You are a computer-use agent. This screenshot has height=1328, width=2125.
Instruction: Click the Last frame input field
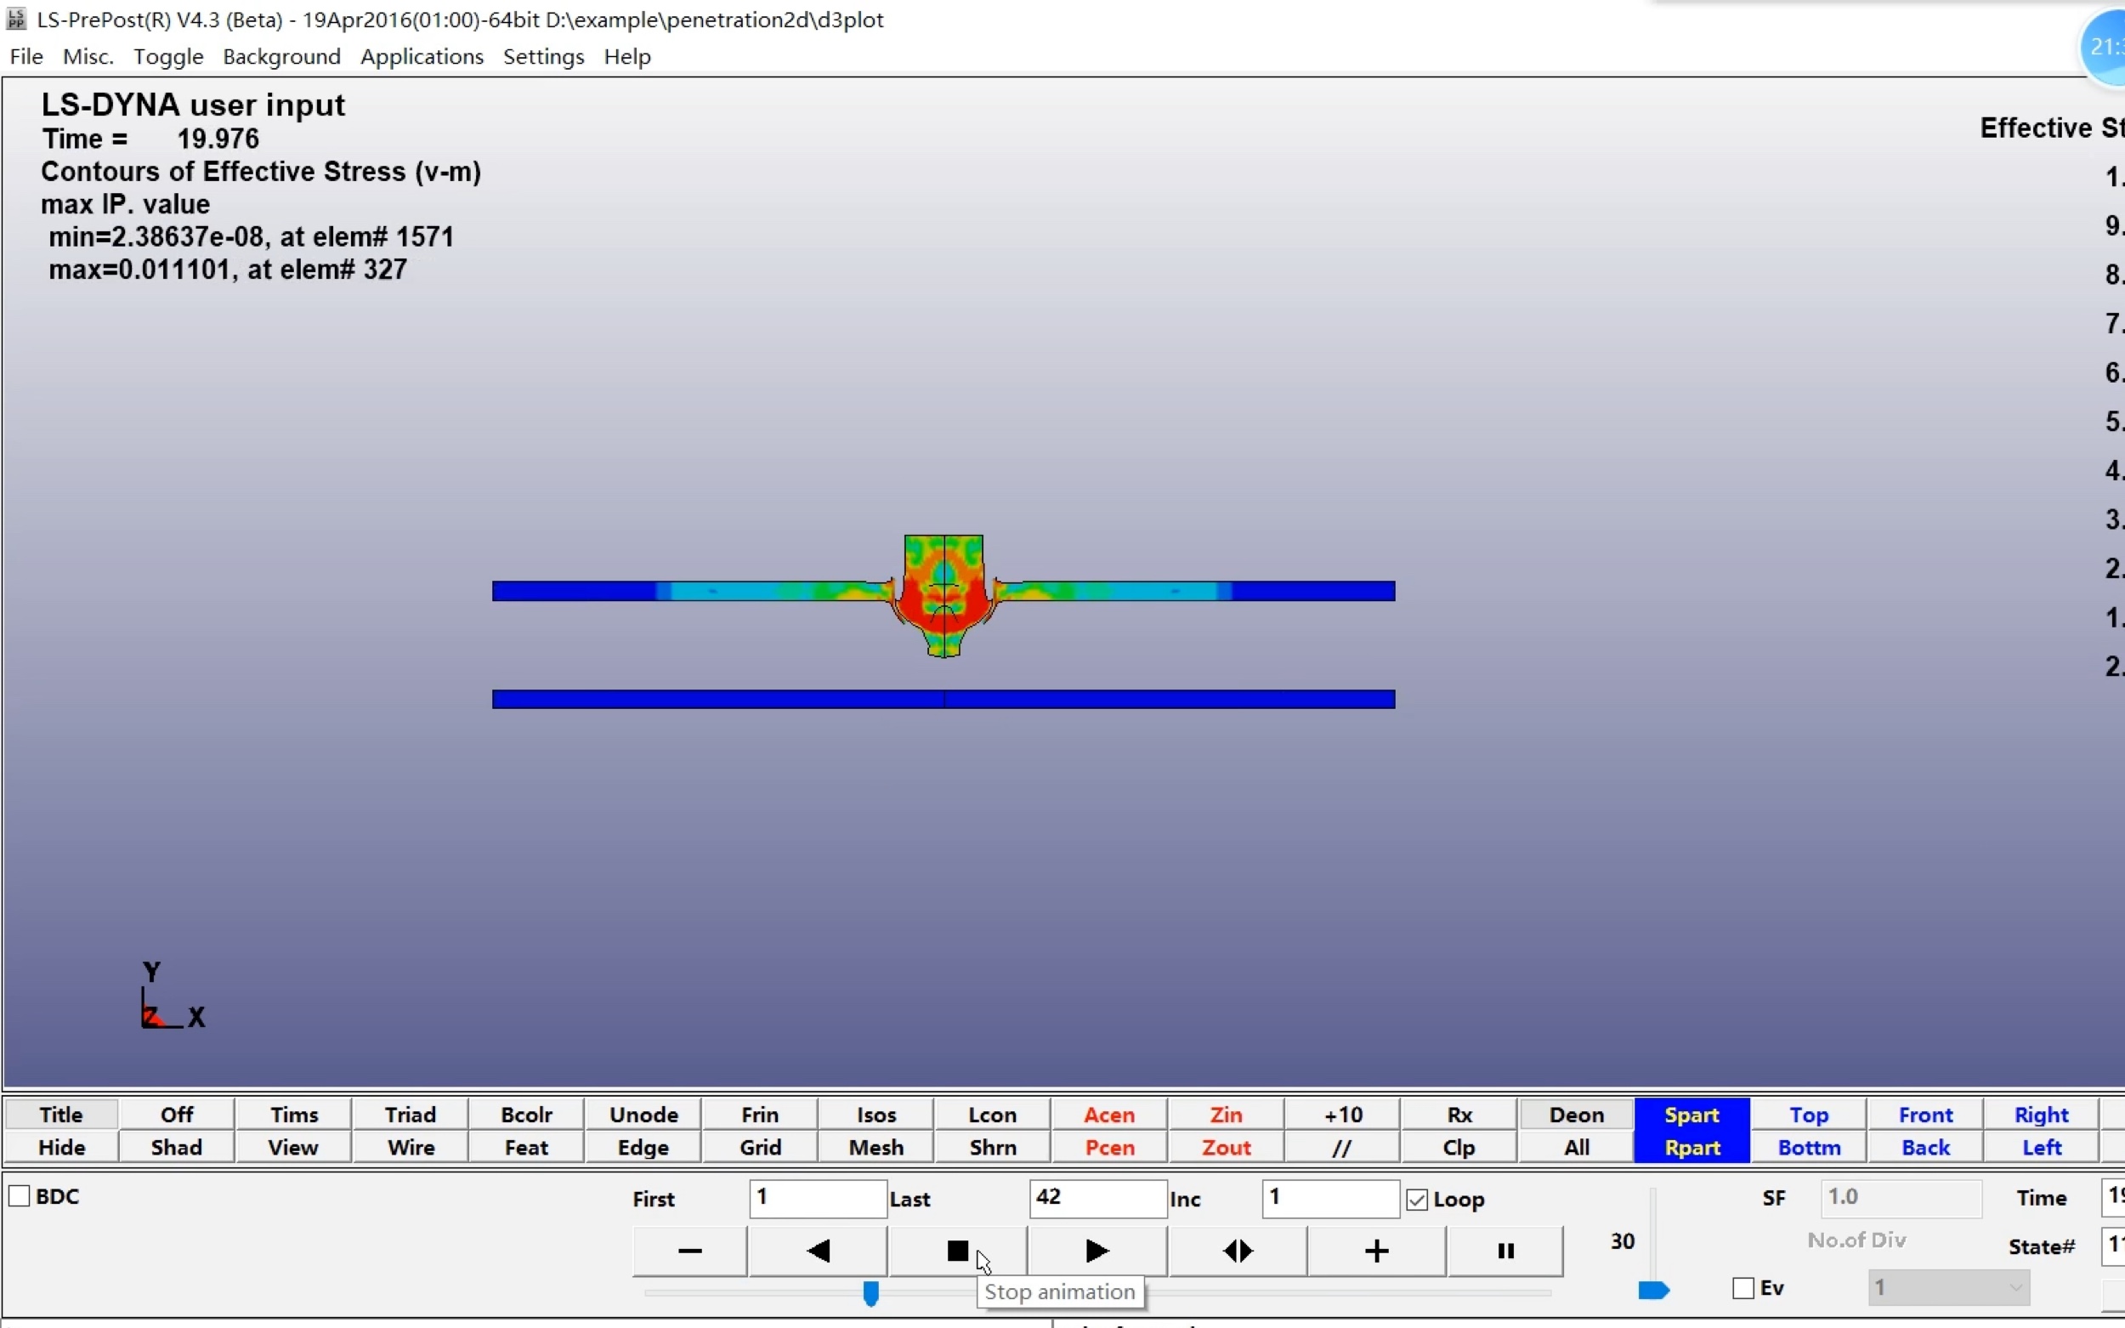pyautogui.click(x=1096, y=1198)
